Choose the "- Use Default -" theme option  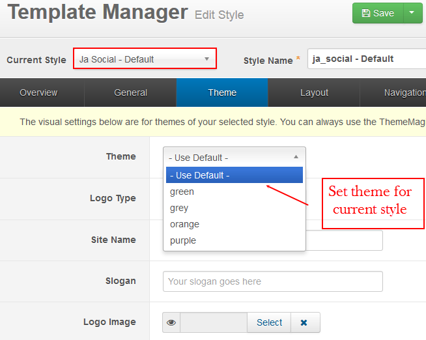(x=234, y=175)
